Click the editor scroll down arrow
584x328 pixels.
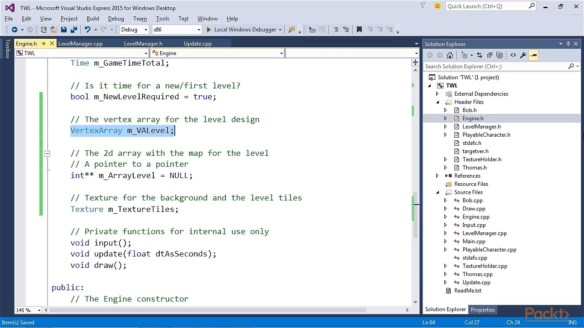coord(415,302)
